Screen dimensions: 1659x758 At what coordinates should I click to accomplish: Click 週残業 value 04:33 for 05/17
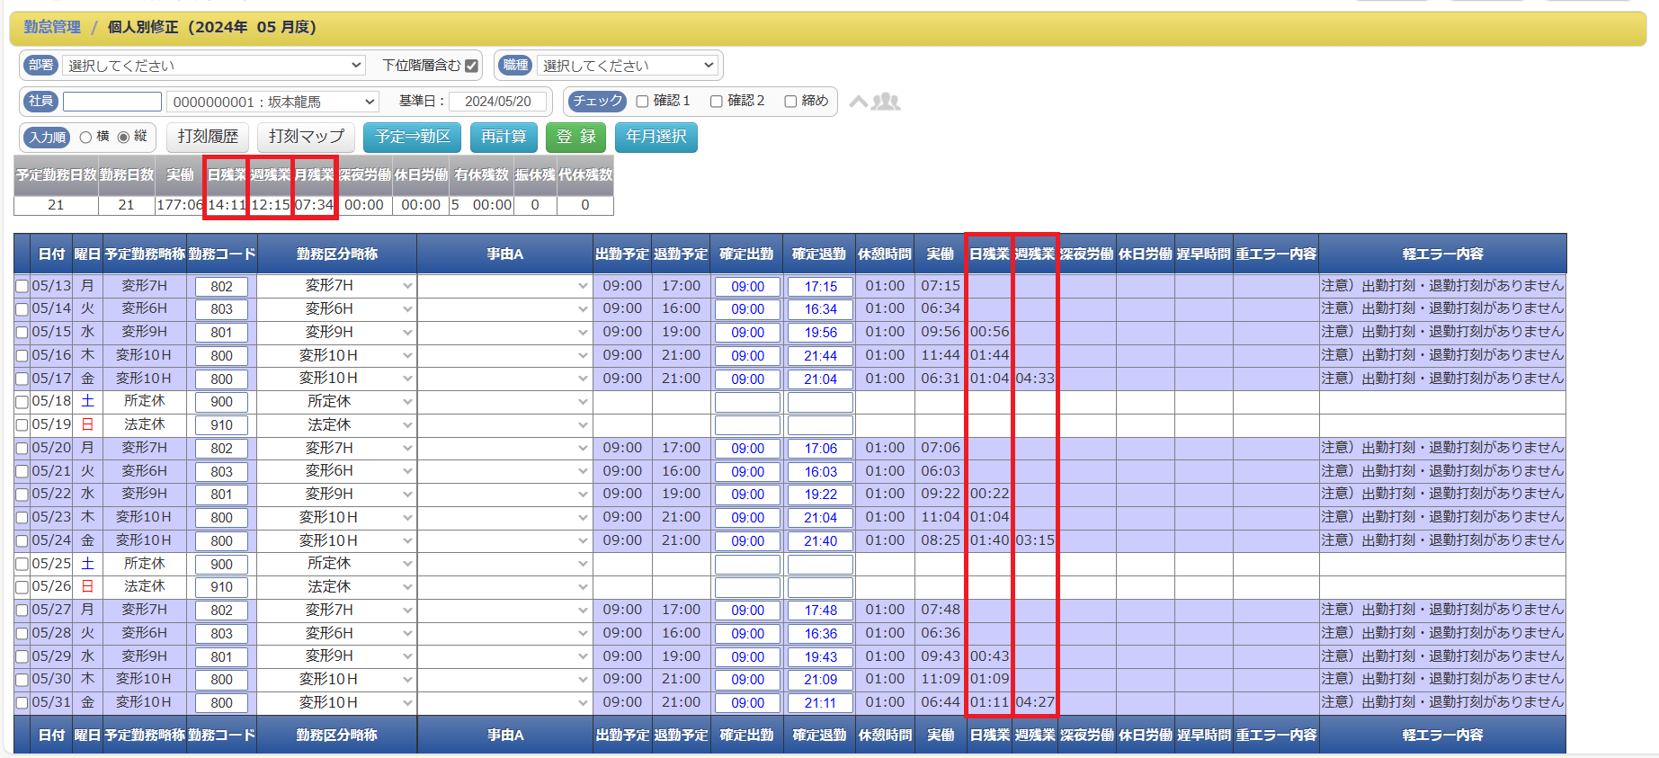coord(1035,379)
